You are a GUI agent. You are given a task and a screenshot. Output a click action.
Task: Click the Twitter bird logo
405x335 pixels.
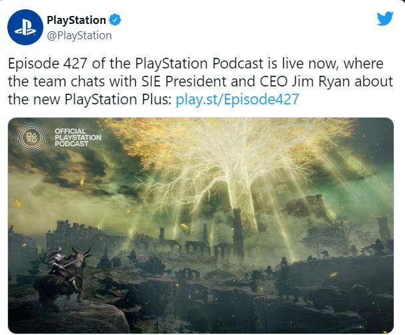(x=385, y=19)
